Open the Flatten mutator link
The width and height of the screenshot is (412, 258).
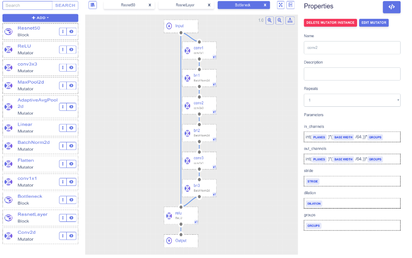click(26, 160)
